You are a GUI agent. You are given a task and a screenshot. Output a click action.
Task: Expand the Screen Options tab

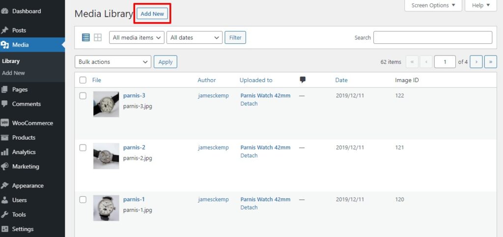433,5
